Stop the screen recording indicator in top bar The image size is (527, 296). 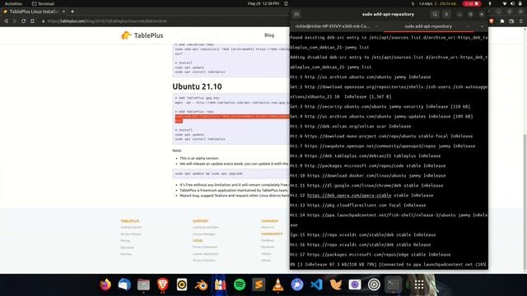(x=471, y=3)
